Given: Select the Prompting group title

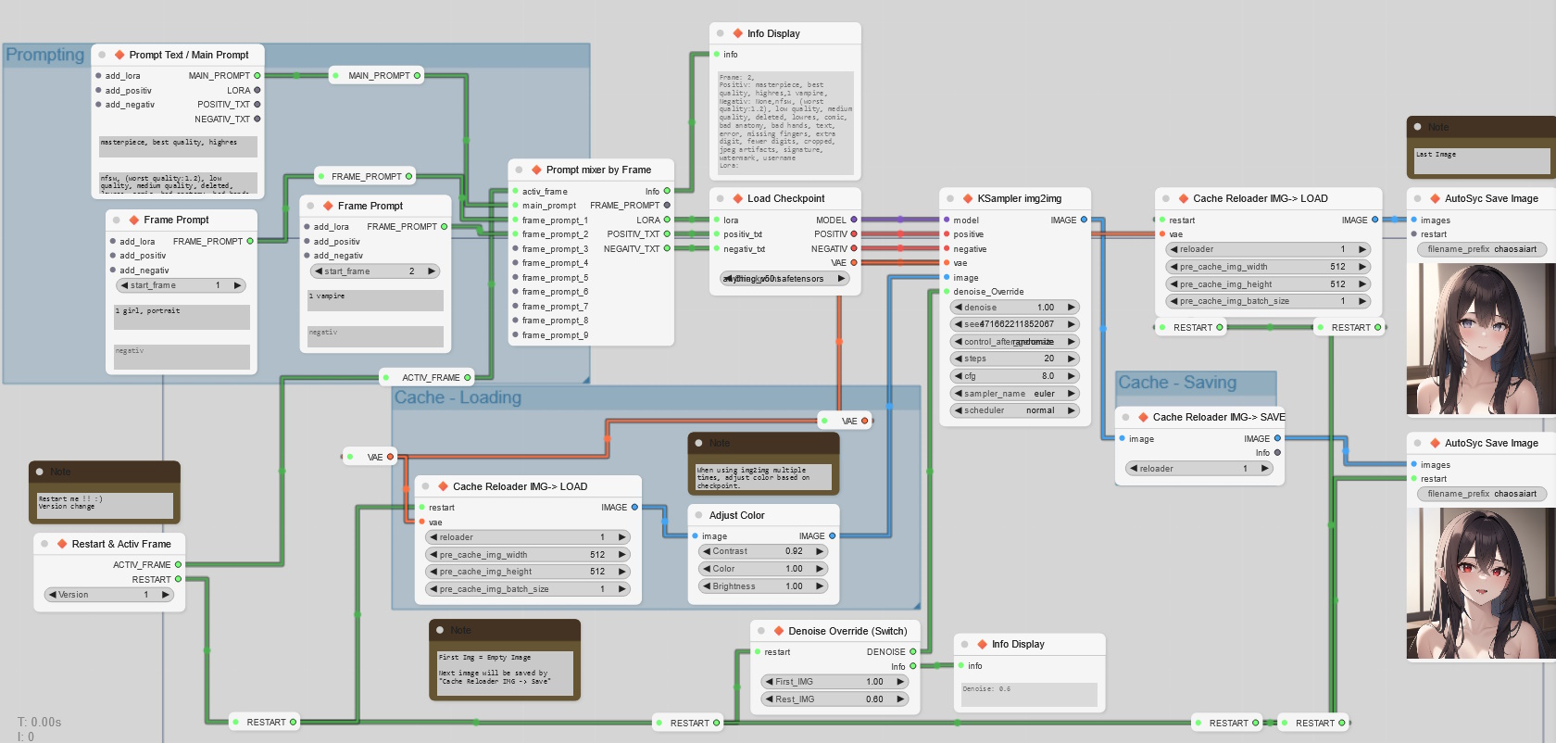Looking at the screenshot, I should pos(44,55).
